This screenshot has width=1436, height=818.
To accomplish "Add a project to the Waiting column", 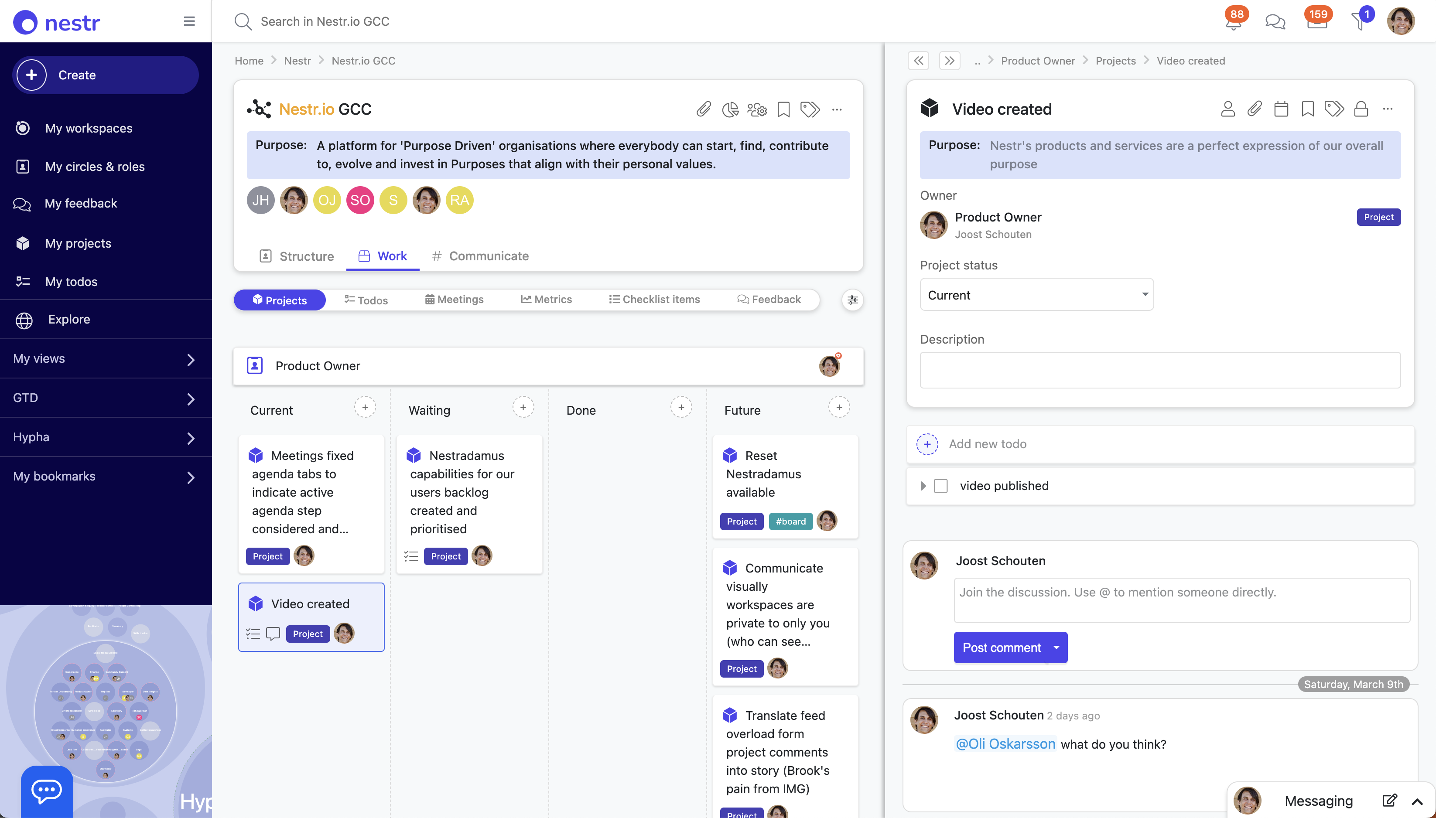I will 523,407.
